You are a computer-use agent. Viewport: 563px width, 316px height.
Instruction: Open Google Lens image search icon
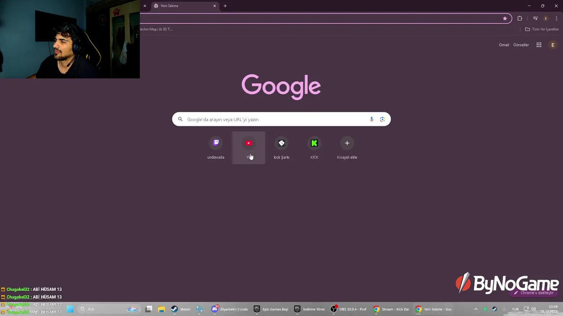[382, 119]
